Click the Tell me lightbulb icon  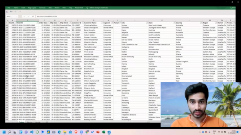click(x=87, y=7)
